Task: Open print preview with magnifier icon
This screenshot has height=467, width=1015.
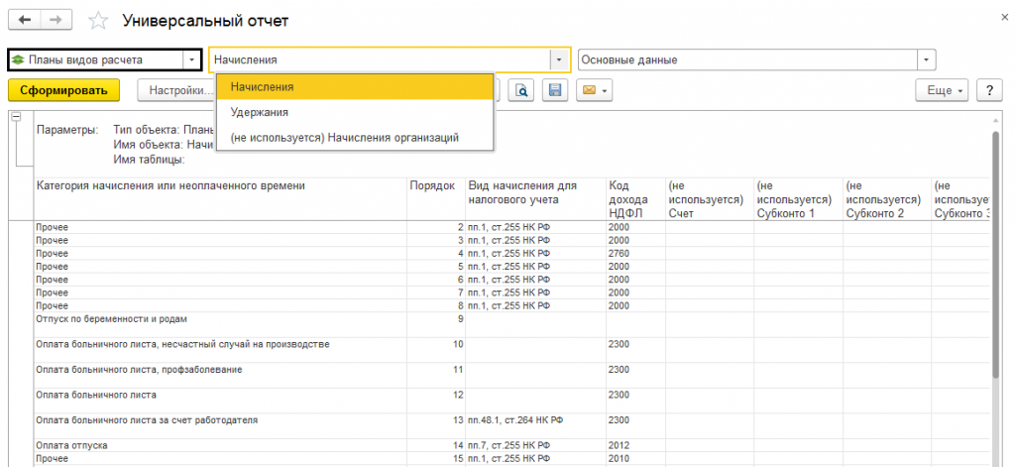Action: (521, 90)
